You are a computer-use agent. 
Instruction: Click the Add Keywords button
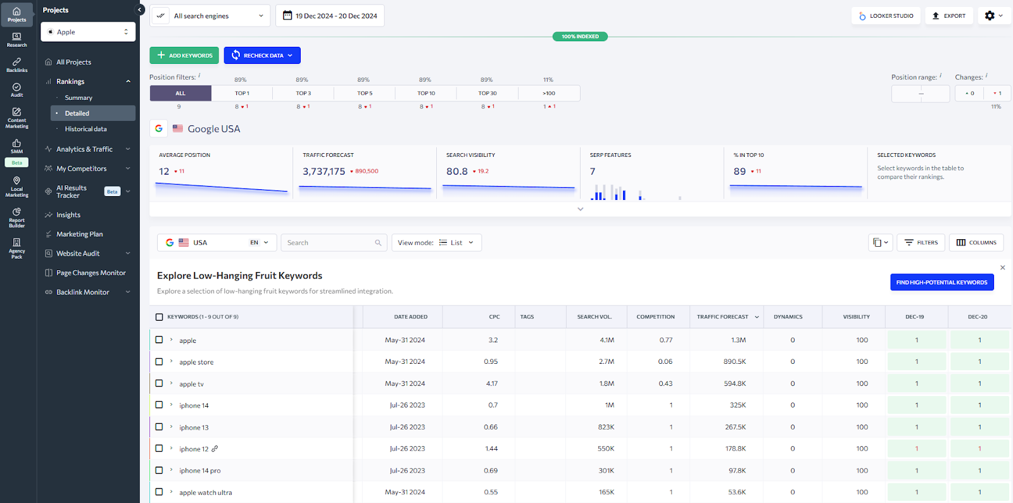[x=184, y=56]
